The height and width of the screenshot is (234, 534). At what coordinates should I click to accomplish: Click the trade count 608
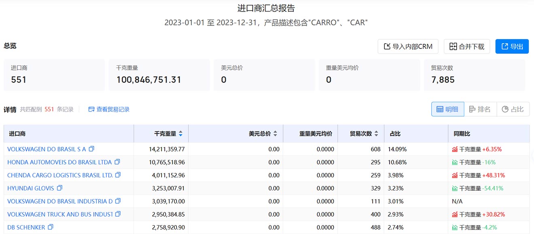click(x=375, y=149)
